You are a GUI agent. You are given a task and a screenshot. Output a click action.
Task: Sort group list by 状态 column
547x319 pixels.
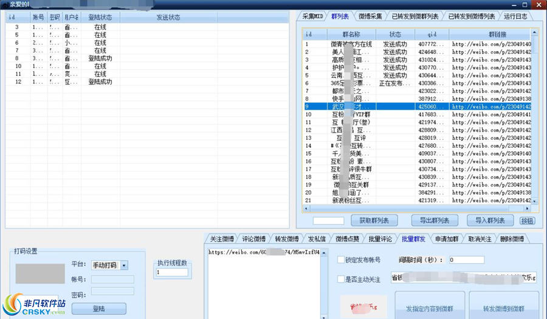pyautogui.click(x=395, y=34)
